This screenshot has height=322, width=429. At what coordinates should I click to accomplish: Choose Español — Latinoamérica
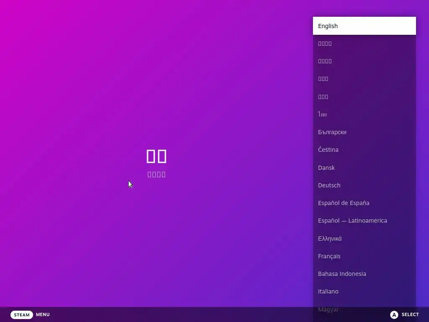click(x=364, y=221)
